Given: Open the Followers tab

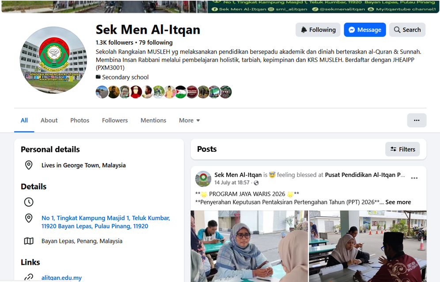Looking at the screenshot, I should click(x=115, y=120).
